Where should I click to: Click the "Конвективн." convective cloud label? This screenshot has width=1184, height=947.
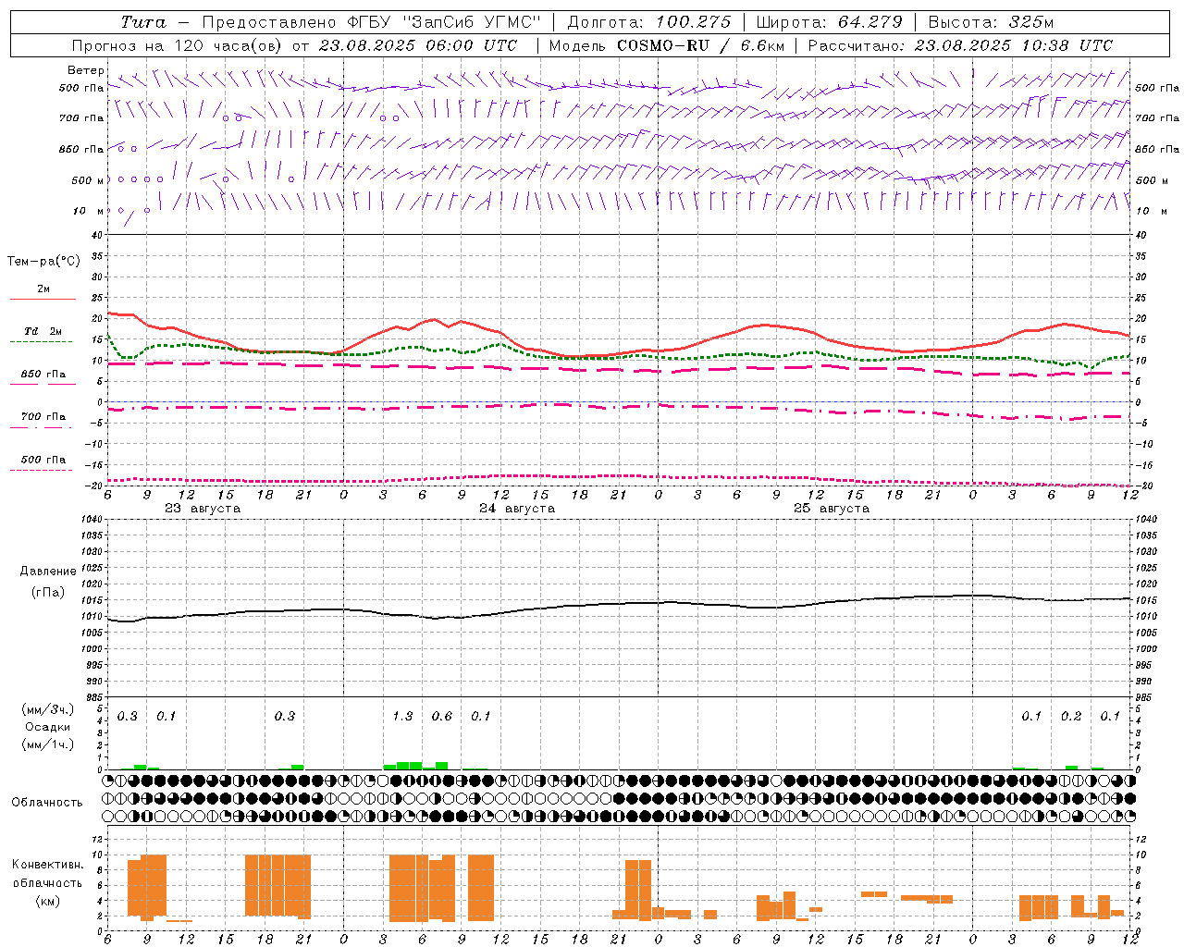click(x=47, y=865)
